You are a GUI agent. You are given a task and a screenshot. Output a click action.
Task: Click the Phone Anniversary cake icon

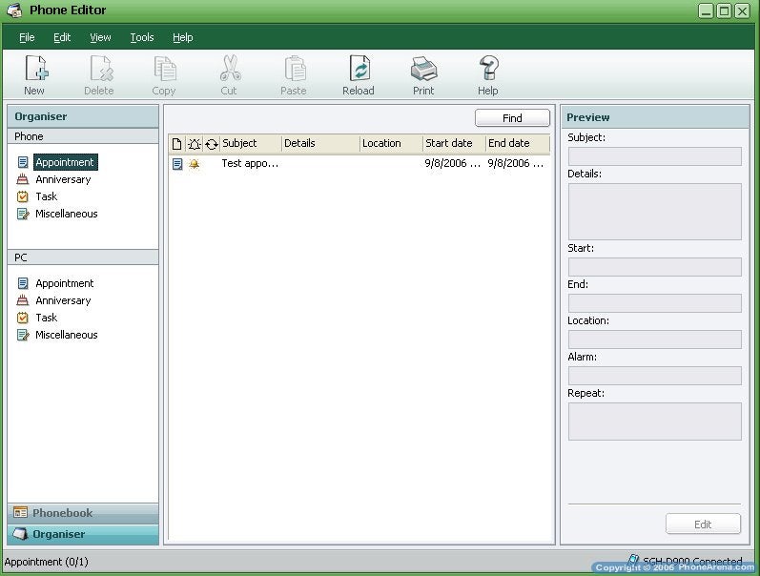click(x=22, y=179)
